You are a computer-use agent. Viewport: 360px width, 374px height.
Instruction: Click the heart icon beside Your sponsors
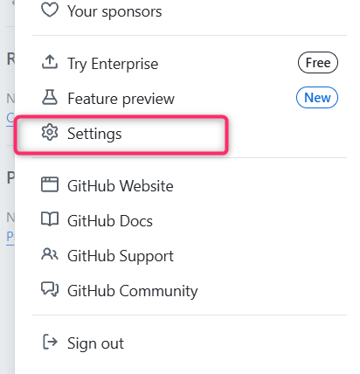click(x=50, y=10)
